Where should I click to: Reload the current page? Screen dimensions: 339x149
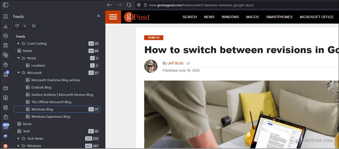[129, 5]
